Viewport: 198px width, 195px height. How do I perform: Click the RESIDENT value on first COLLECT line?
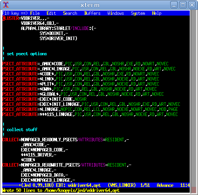point(114,140)
